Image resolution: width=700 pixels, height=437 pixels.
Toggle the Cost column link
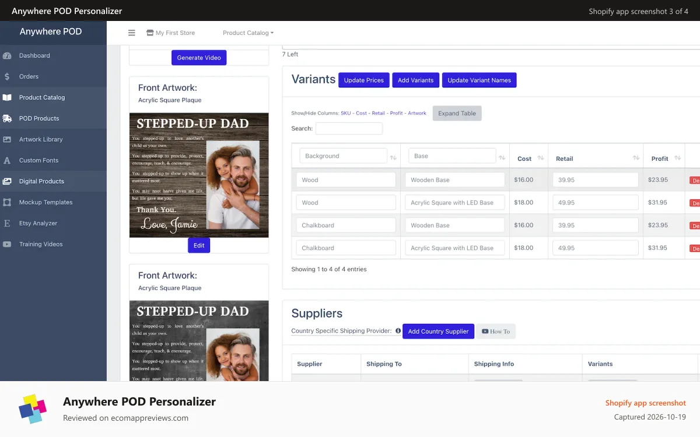coord(361,113)
